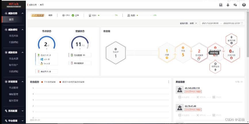The image size is (249, 124).
Task: Go to next page of 黑客画像
Action: click(x=242, y=82)
